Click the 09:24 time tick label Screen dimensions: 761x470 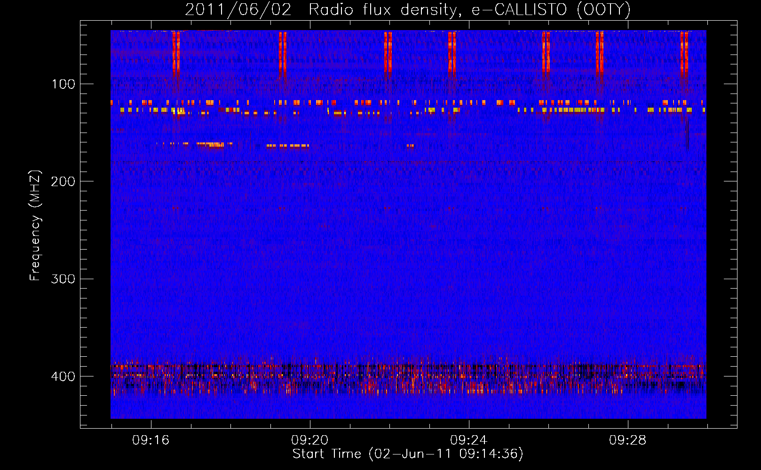(x=468, y=440)
